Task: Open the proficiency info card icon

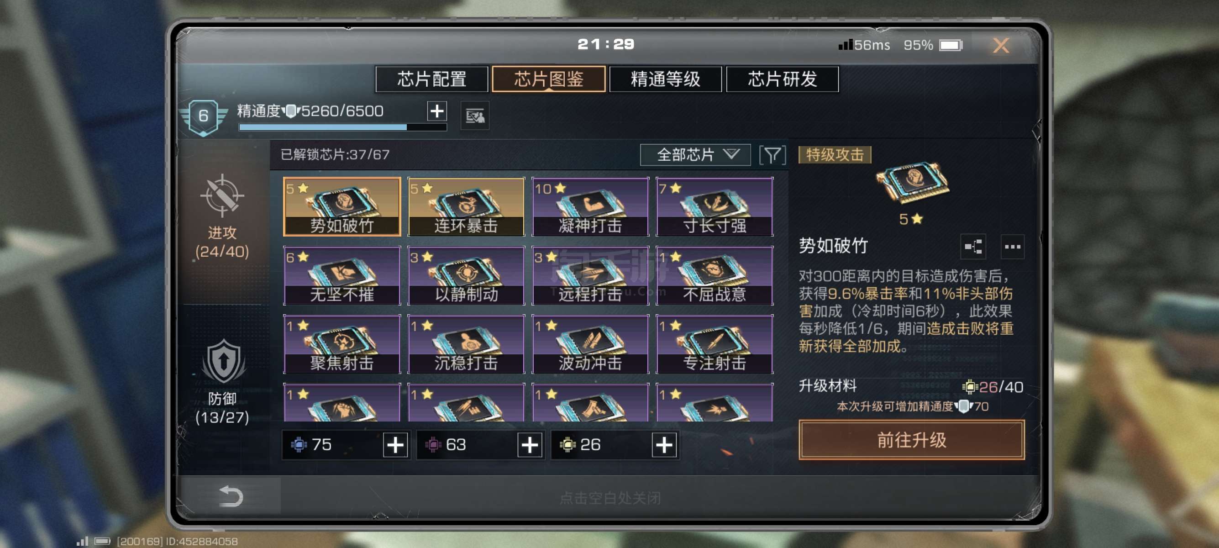Action: pyautogui.click(x=475, y=116)
